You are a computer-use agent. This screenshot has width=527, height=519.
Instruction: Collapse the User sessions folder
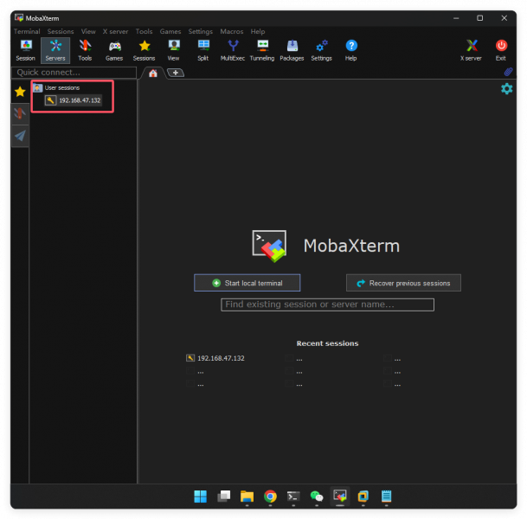56,87
